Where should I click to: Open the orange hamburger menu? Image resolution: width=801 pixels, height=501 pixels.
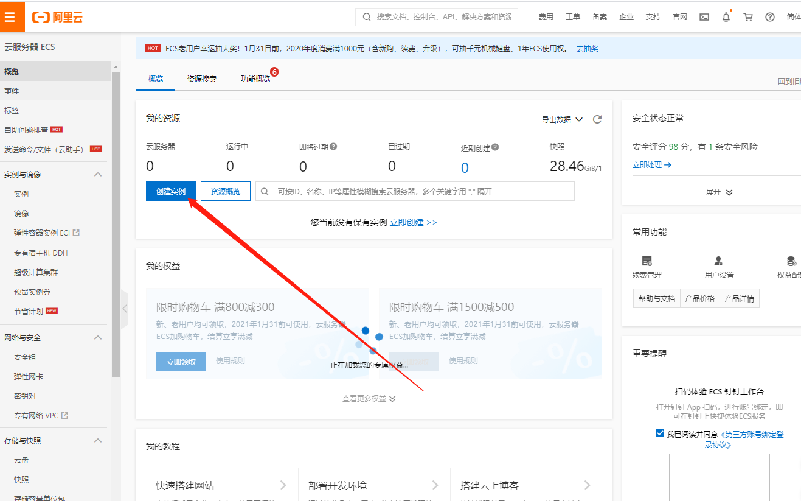[10, 17]
